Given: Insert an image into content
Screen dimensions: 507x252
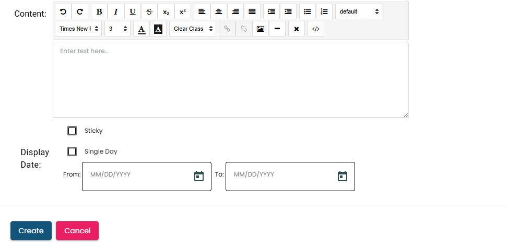Looking at the screenshot, I should point(260,29).
